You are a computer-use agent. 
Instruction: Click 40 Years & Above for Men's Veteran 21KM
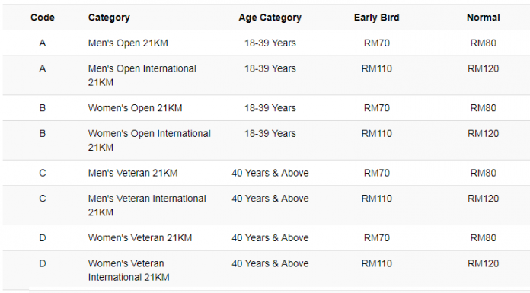click(x=270, y=173)
